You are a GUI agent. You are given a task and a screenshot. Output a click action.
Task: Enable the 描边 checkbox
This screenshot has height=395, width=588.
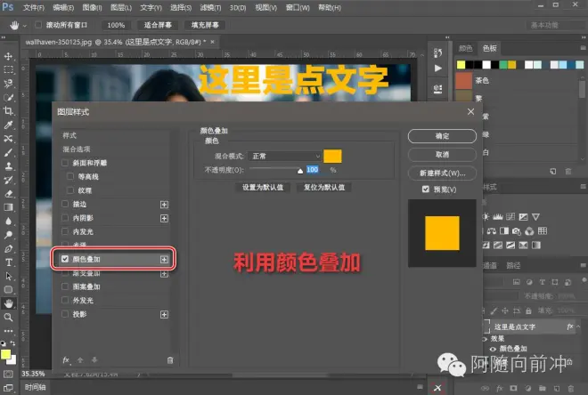pos(65,204)
